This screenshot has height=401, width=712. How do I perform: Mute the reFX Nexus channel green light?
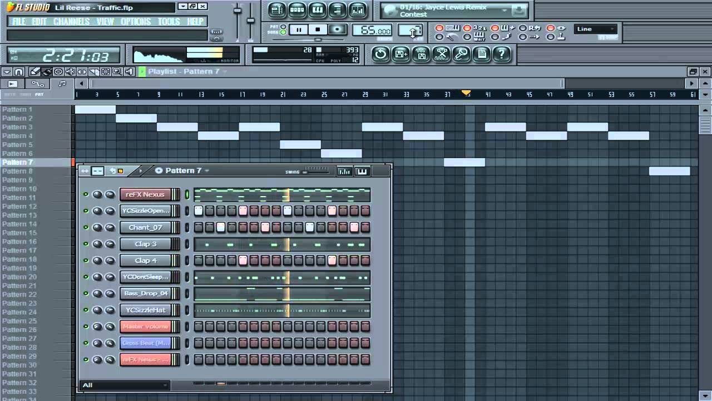click(x=86, y=194)
